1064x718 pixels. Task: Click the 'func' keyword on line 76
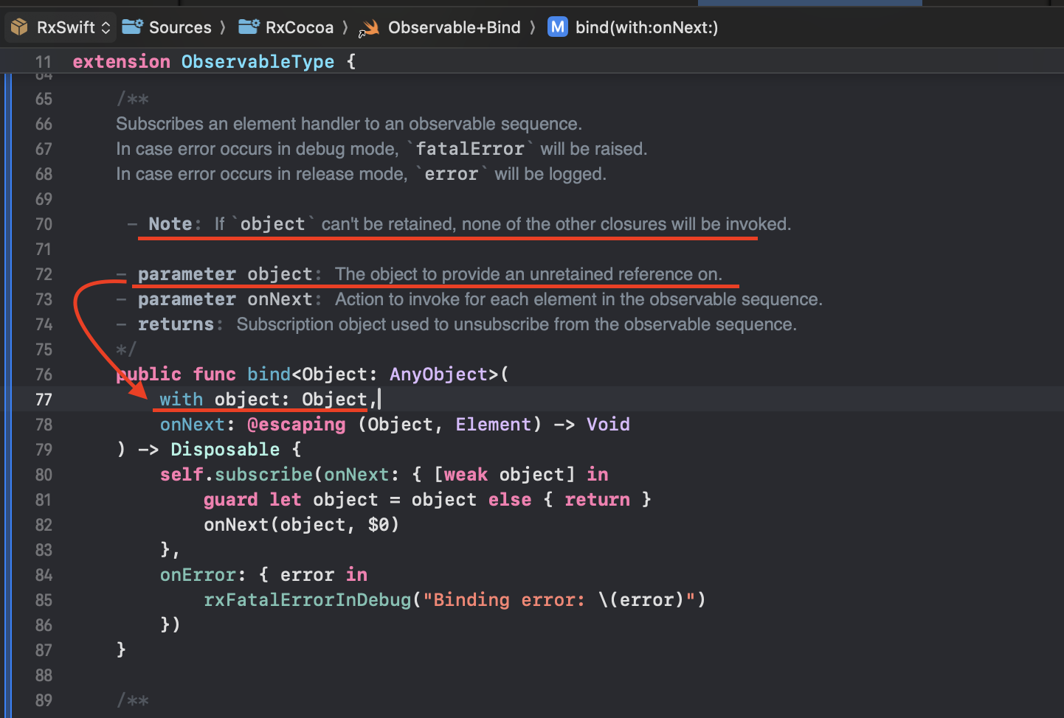tap(214, 374)
